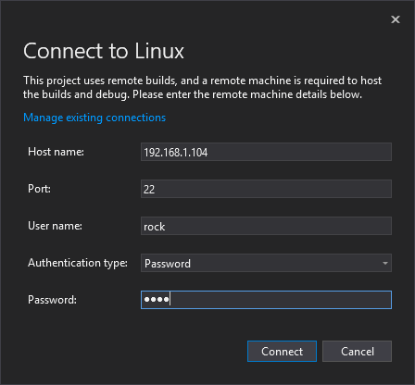415x385 pixels.
Task: Click the Cancel button
Action: click(358, 351)
